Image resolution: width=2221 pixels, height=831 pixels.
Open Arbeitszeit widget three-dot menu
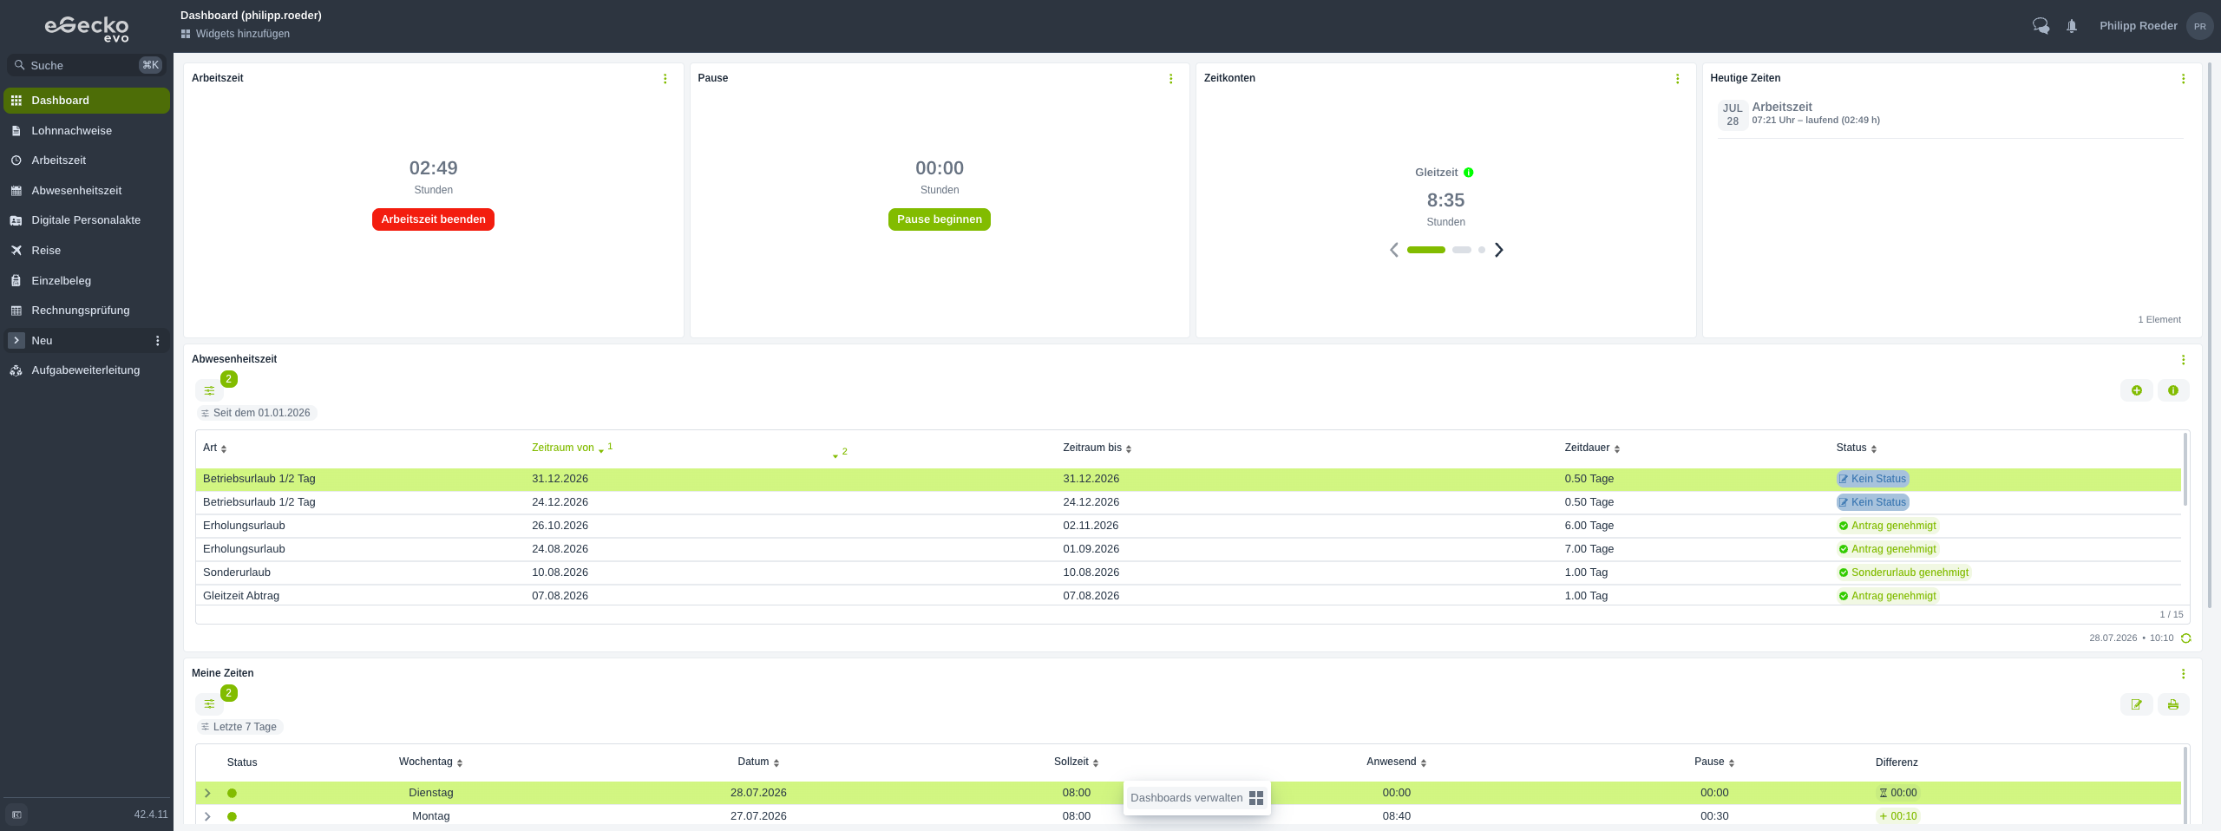tap(665, 79)
